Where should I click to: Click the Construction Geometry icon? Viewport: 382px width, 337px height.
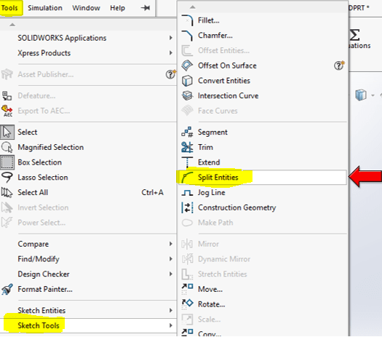(x=187, y=207)
